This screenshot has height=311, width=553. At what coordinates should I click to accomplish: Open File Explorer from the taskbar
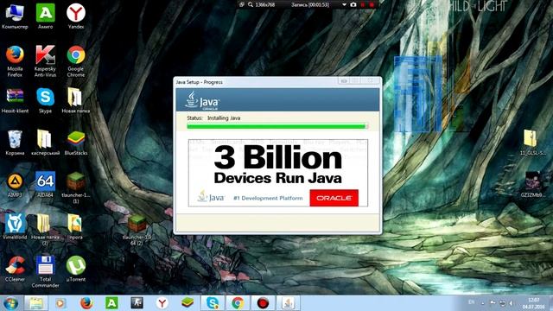36,303
